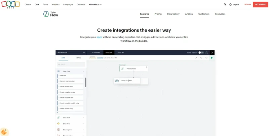
Task: Open the cookie preferences icon
Action: click(x=4, y=132)
